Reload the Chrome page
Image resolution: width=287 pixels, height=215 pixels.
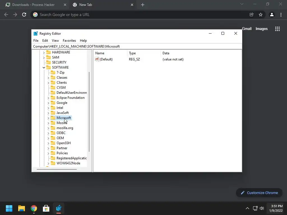coord(24,15)
